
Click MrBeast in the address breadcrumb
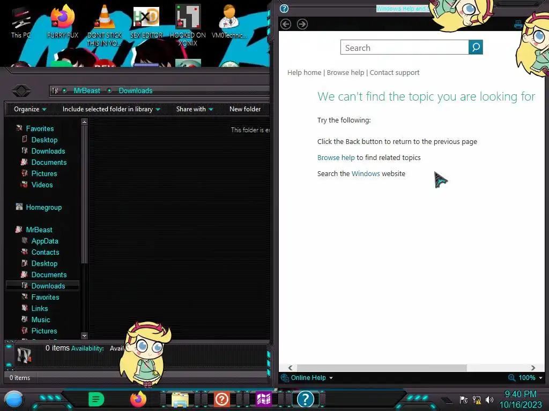point(87,91)
